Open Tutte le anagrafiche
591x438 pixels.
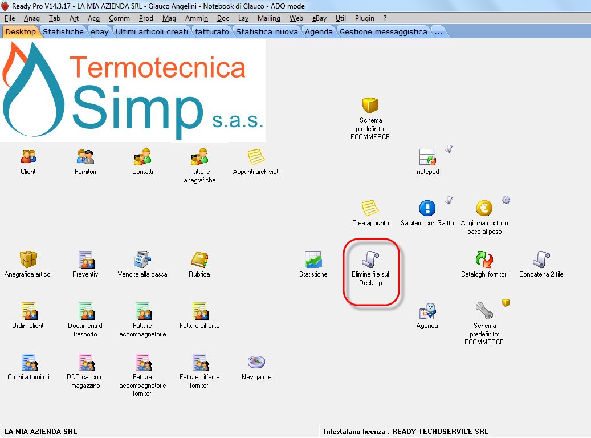[199, 157]
